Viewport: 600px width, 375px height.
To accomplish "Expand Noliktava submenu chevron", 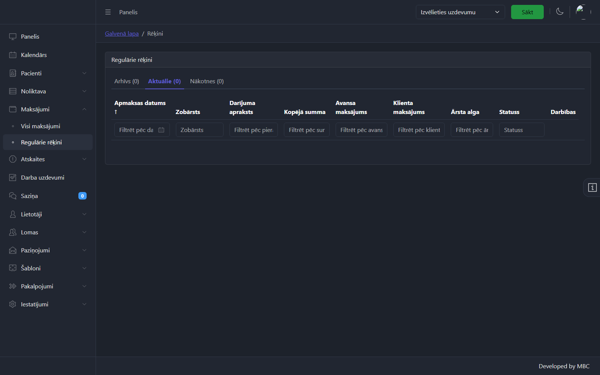I will 84,91.
